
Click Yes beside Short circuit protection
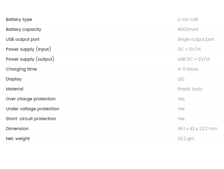click(181, 119)
